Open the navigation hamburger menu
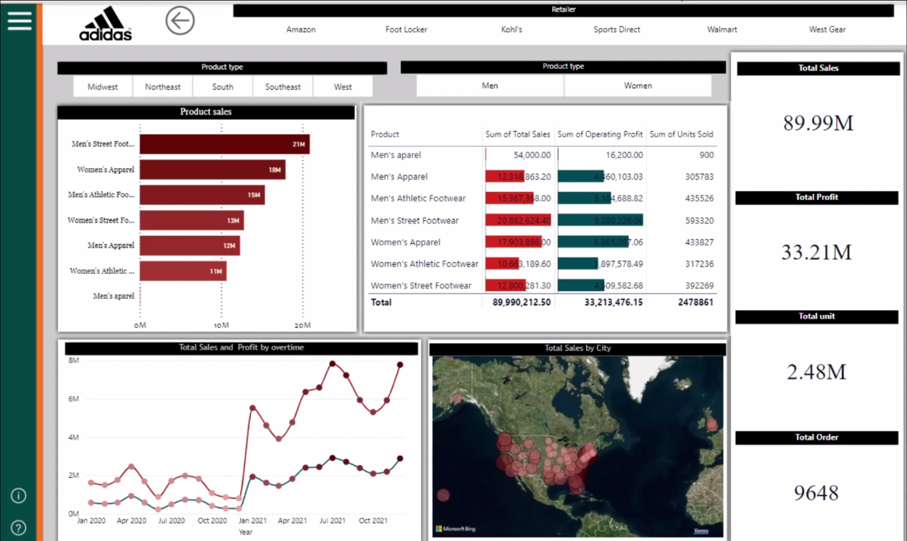This screenshot has height=541, width=907. click(20, 20)
